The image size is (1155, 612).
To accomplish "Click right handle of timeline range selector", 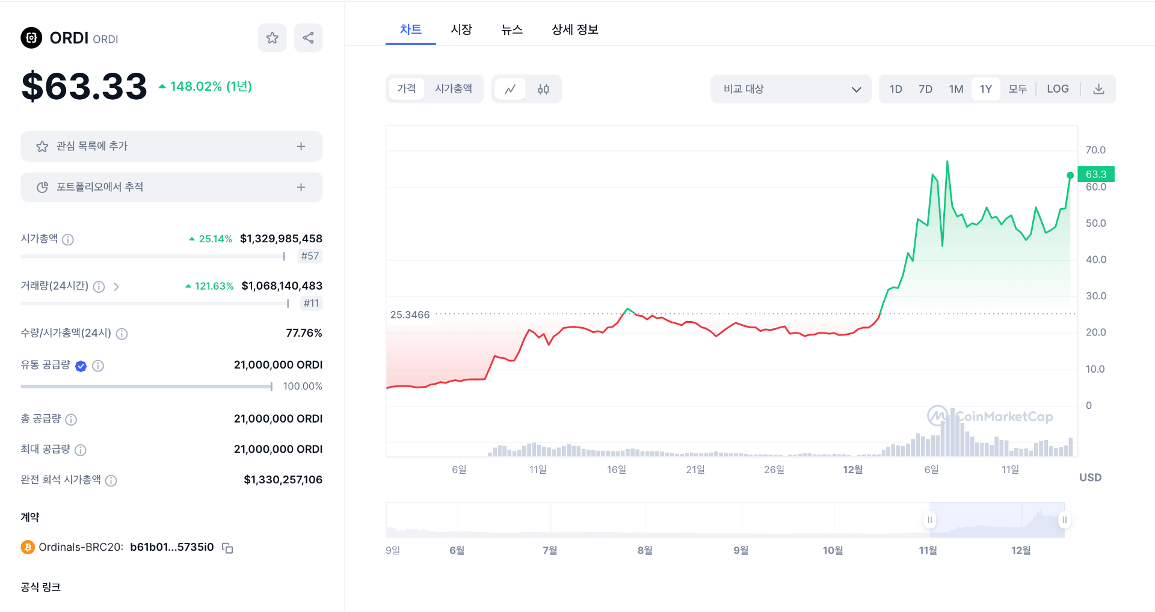I will 1064,520.
